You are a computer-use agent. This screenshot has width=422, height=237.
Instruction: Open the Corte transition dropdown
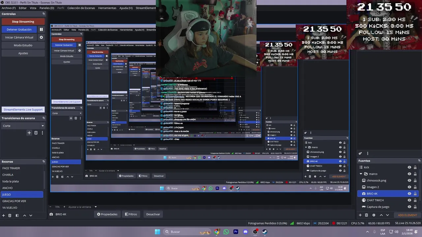[23, 126]
